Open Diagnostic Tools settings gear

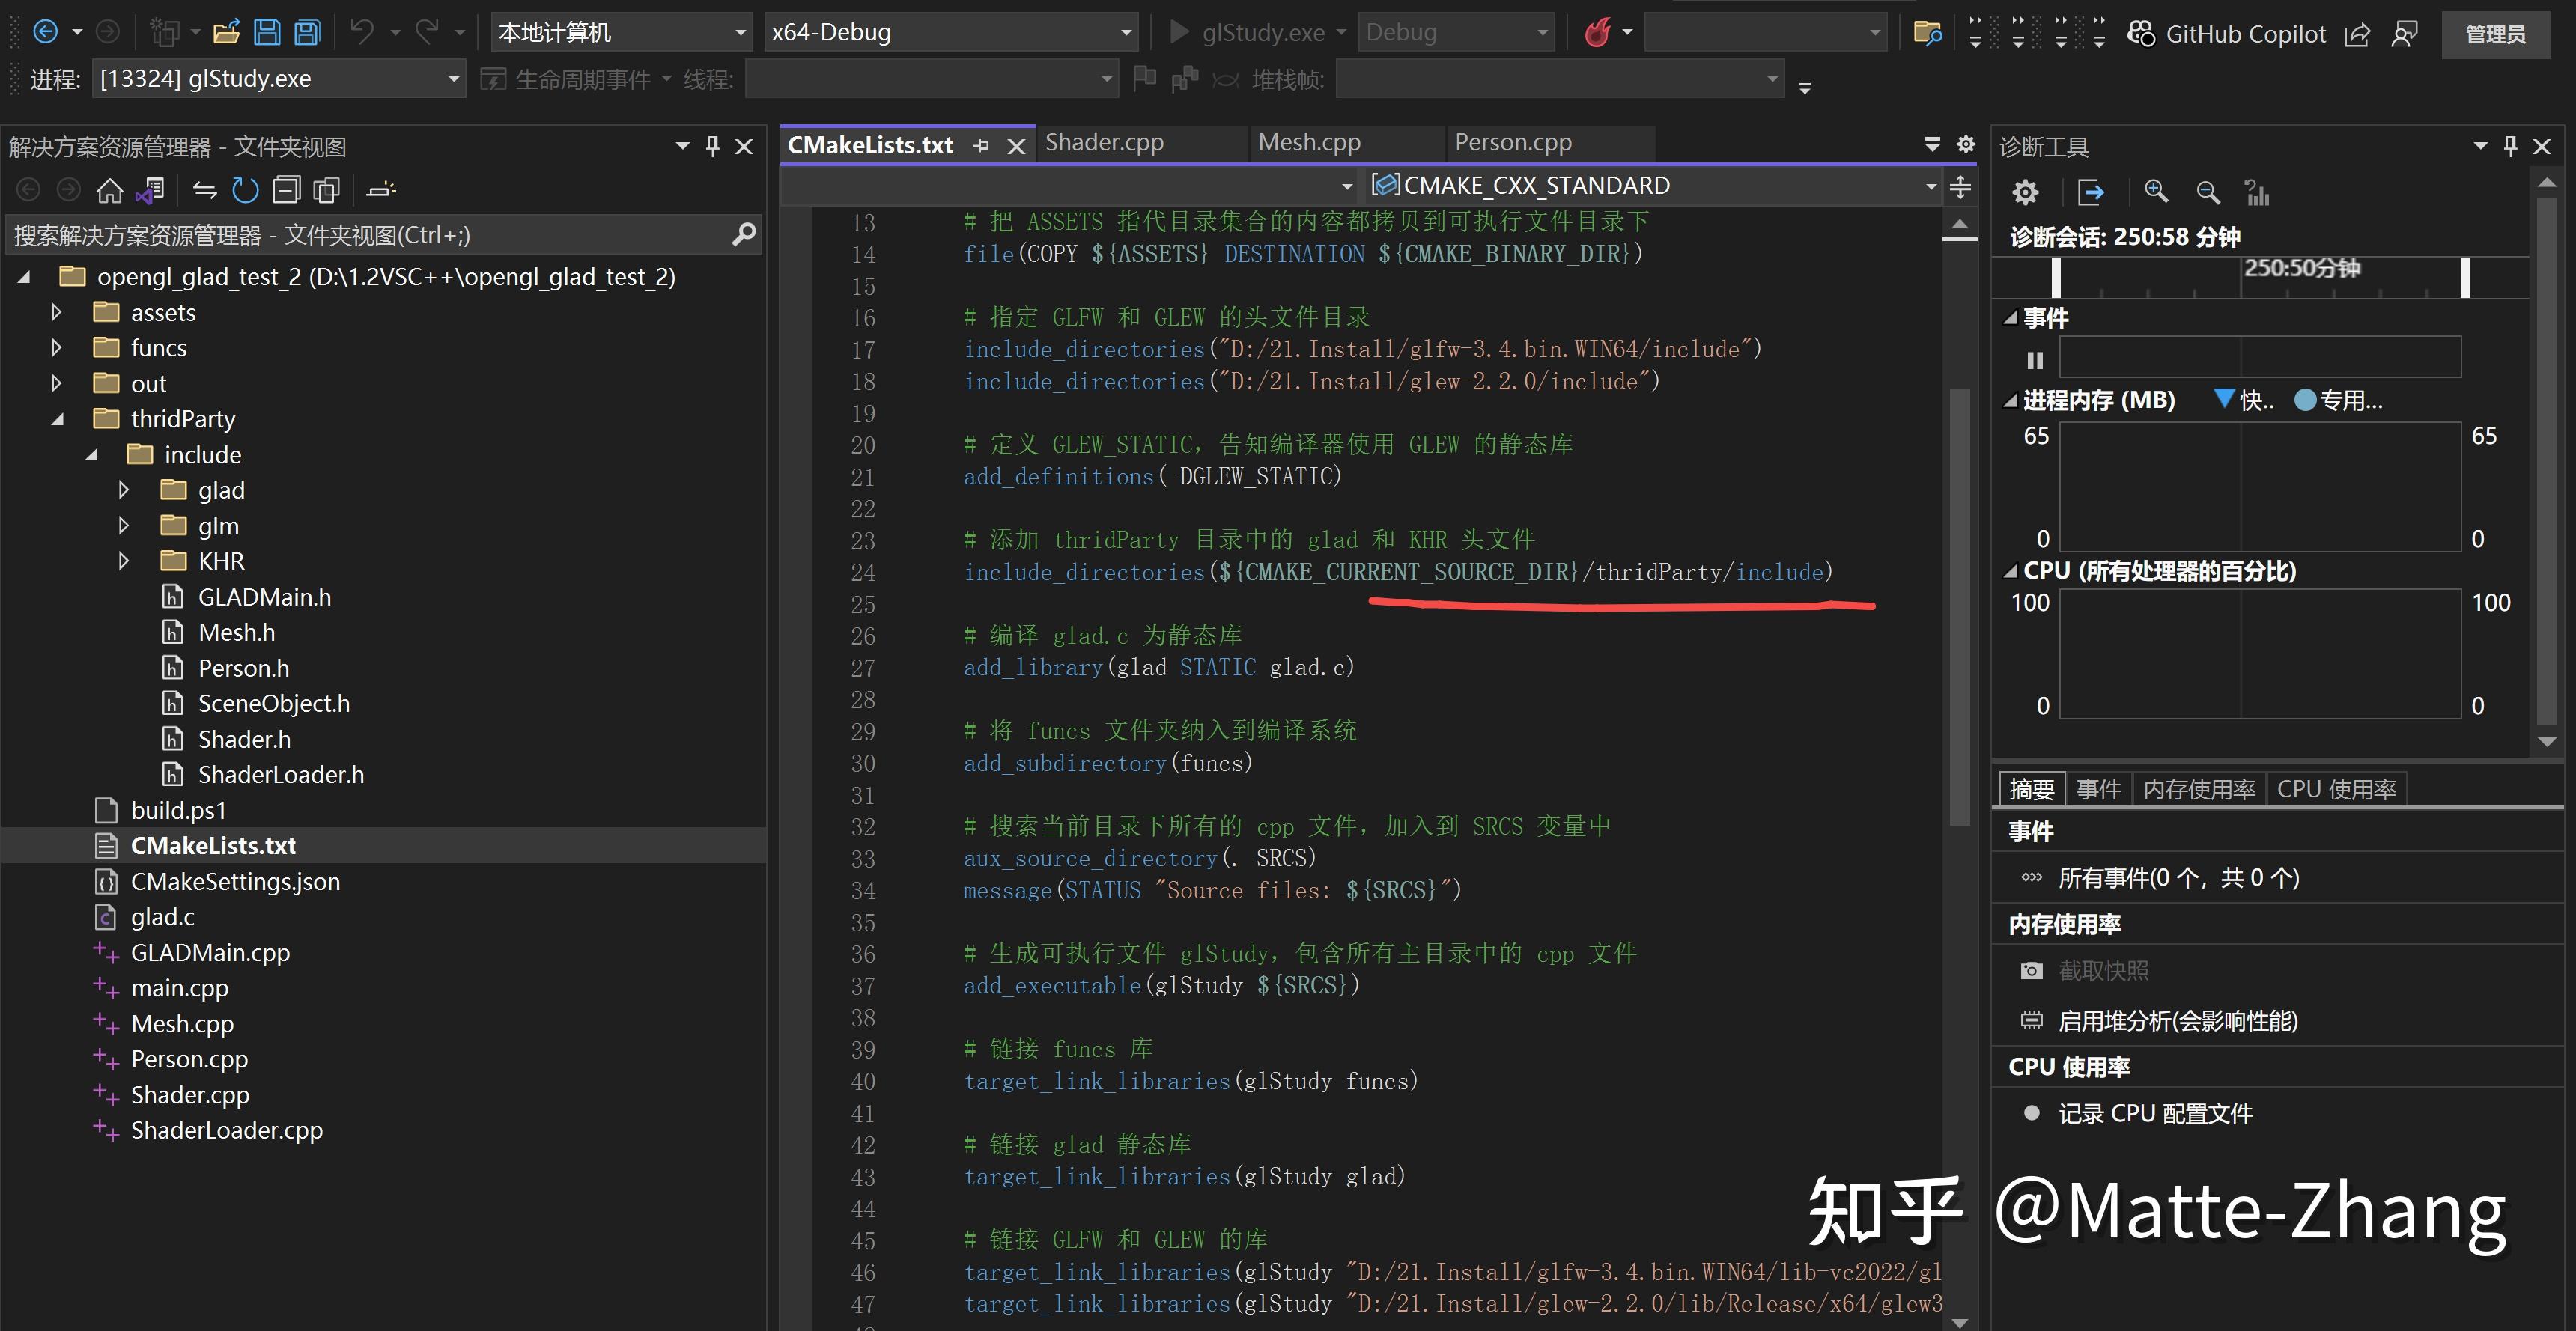(2026, 192)
